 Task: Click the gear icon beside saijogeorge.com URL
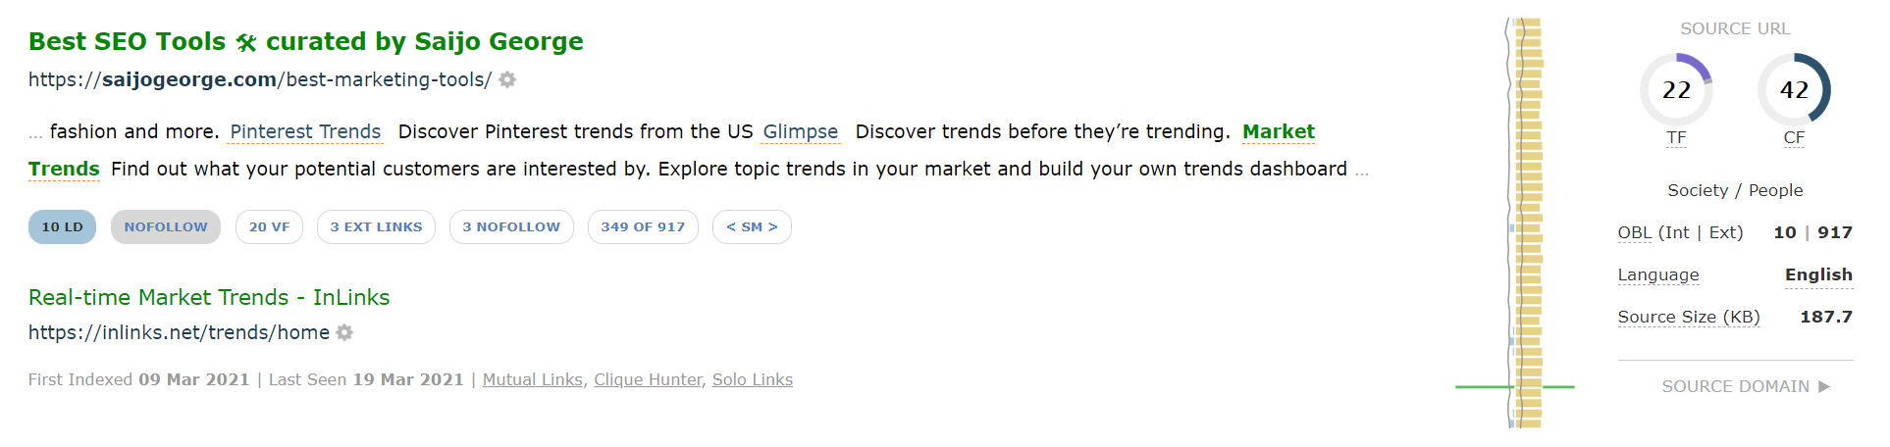tap(507, 79)
